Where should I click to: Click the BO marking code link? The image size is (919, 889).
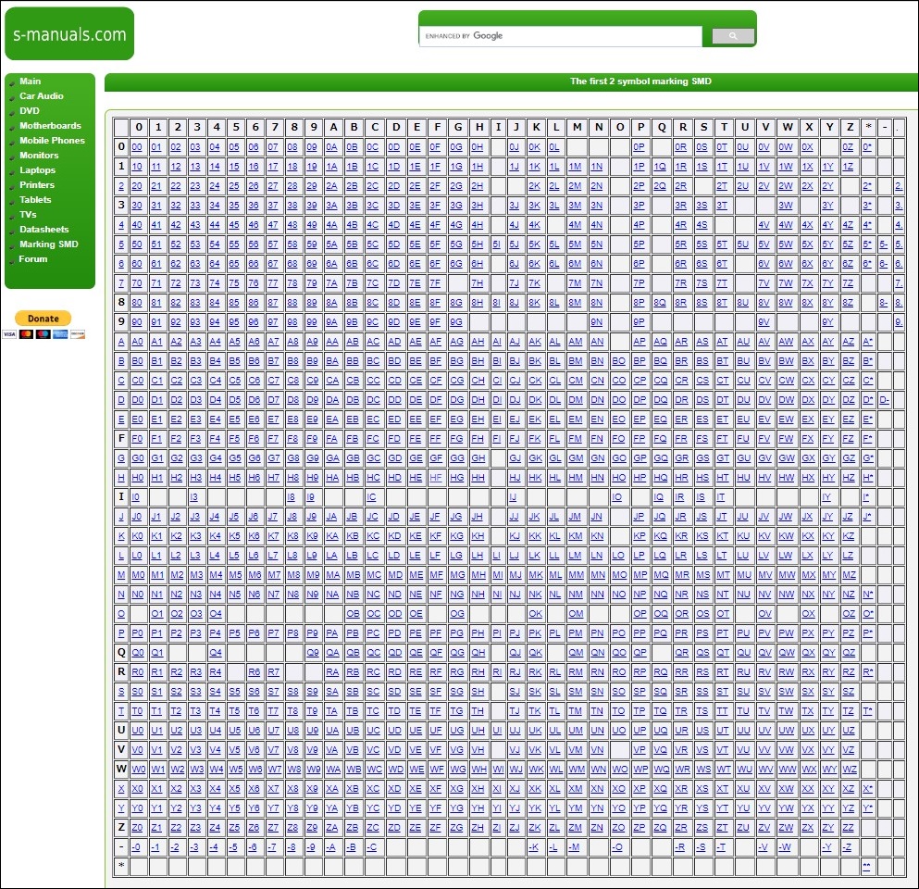point(618,360)
